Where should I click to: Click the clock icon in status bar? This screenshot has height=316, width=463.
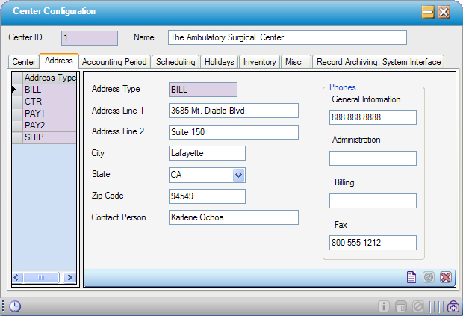15,306
